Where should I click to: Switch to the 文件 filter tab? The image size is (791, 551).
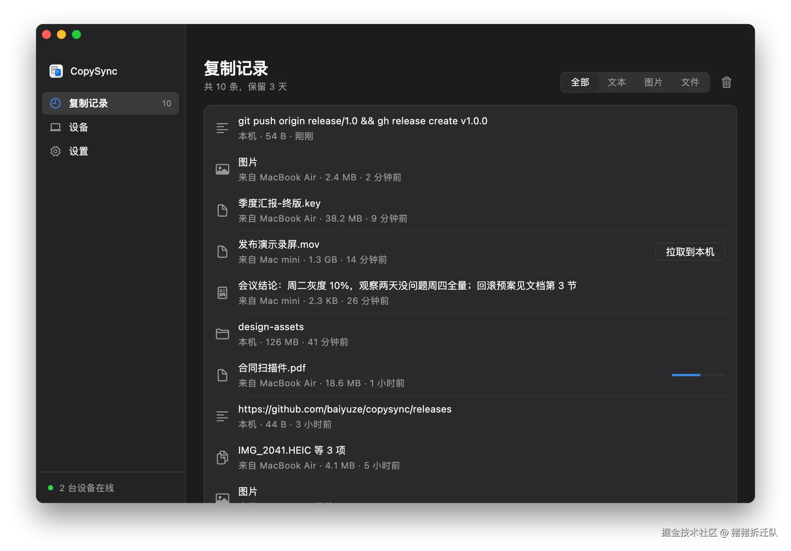[x=690, y=82]
